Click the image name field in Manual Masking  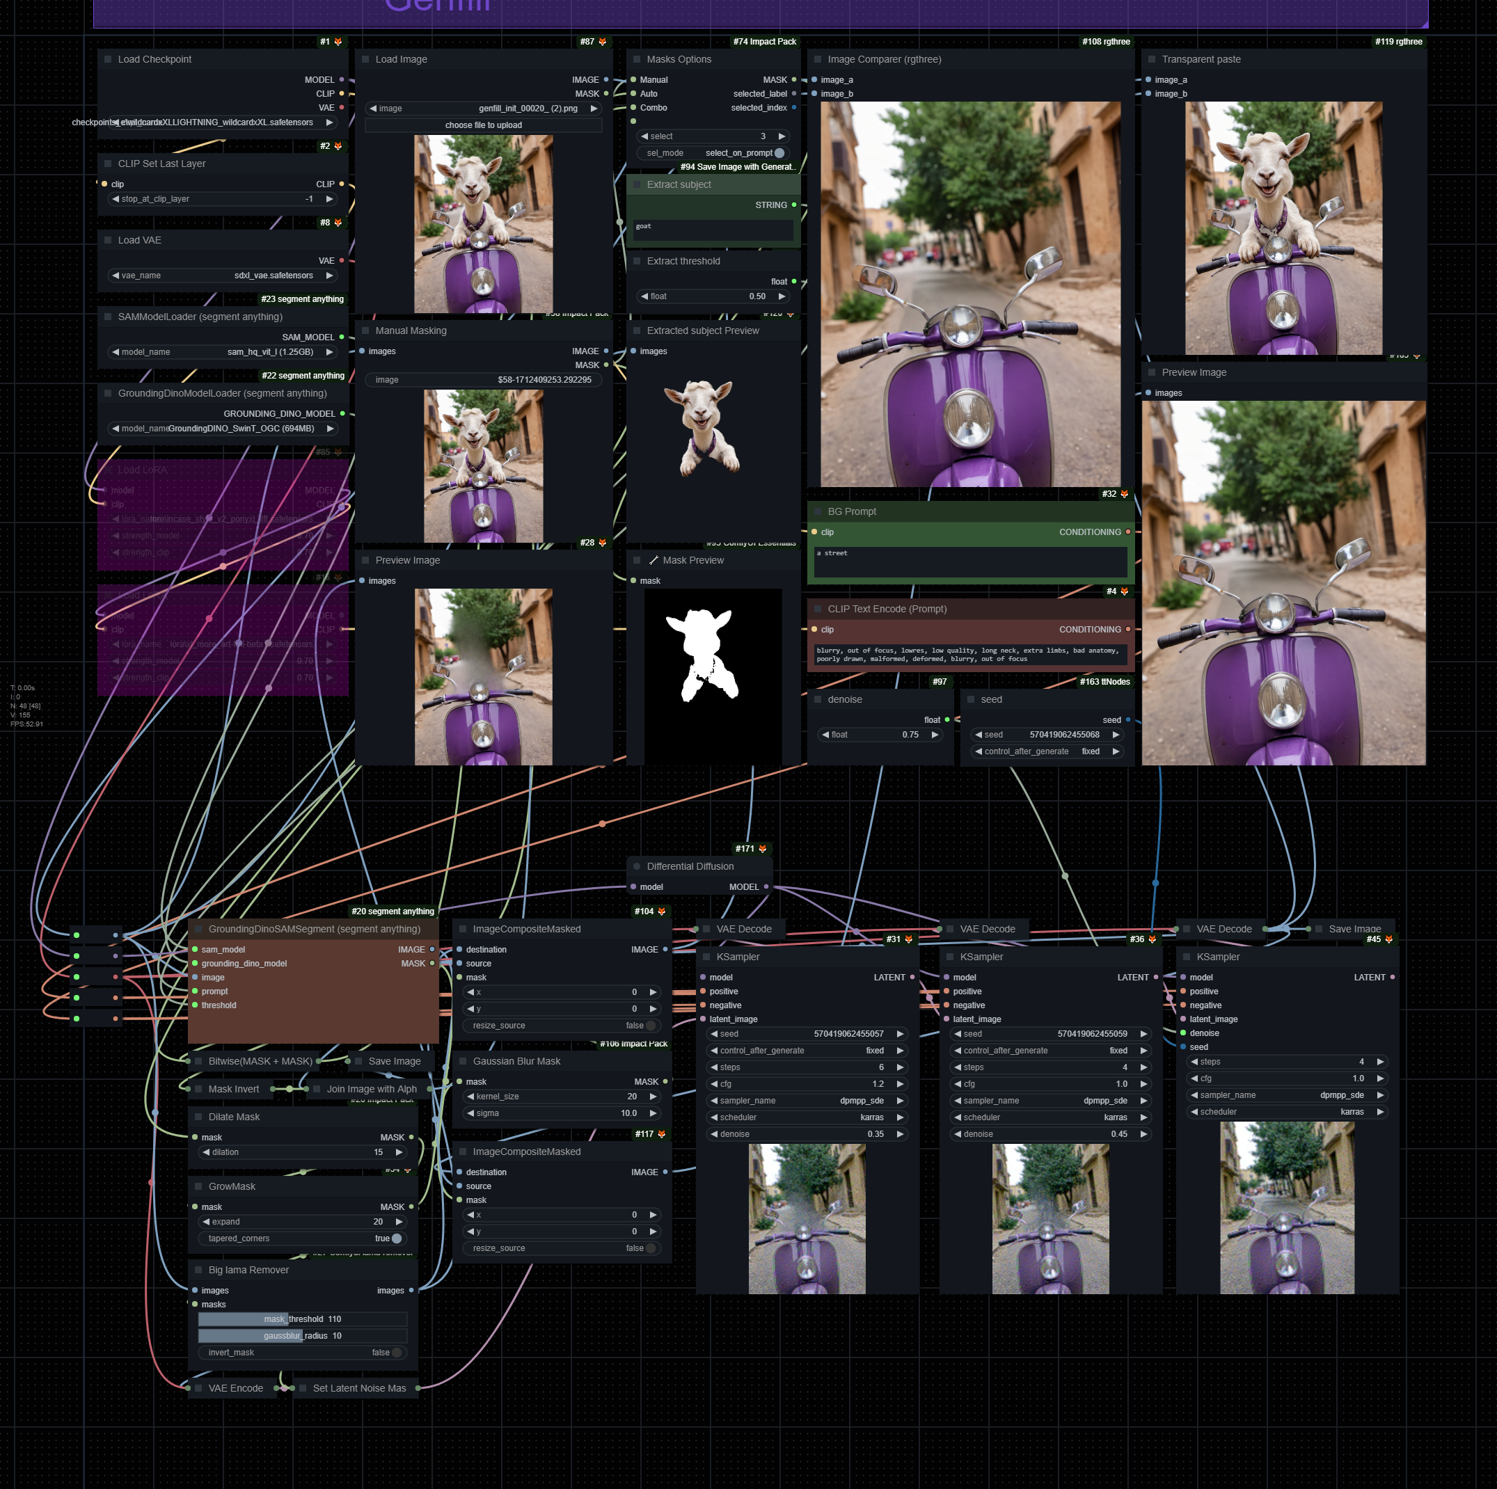[x=484, y=380]
